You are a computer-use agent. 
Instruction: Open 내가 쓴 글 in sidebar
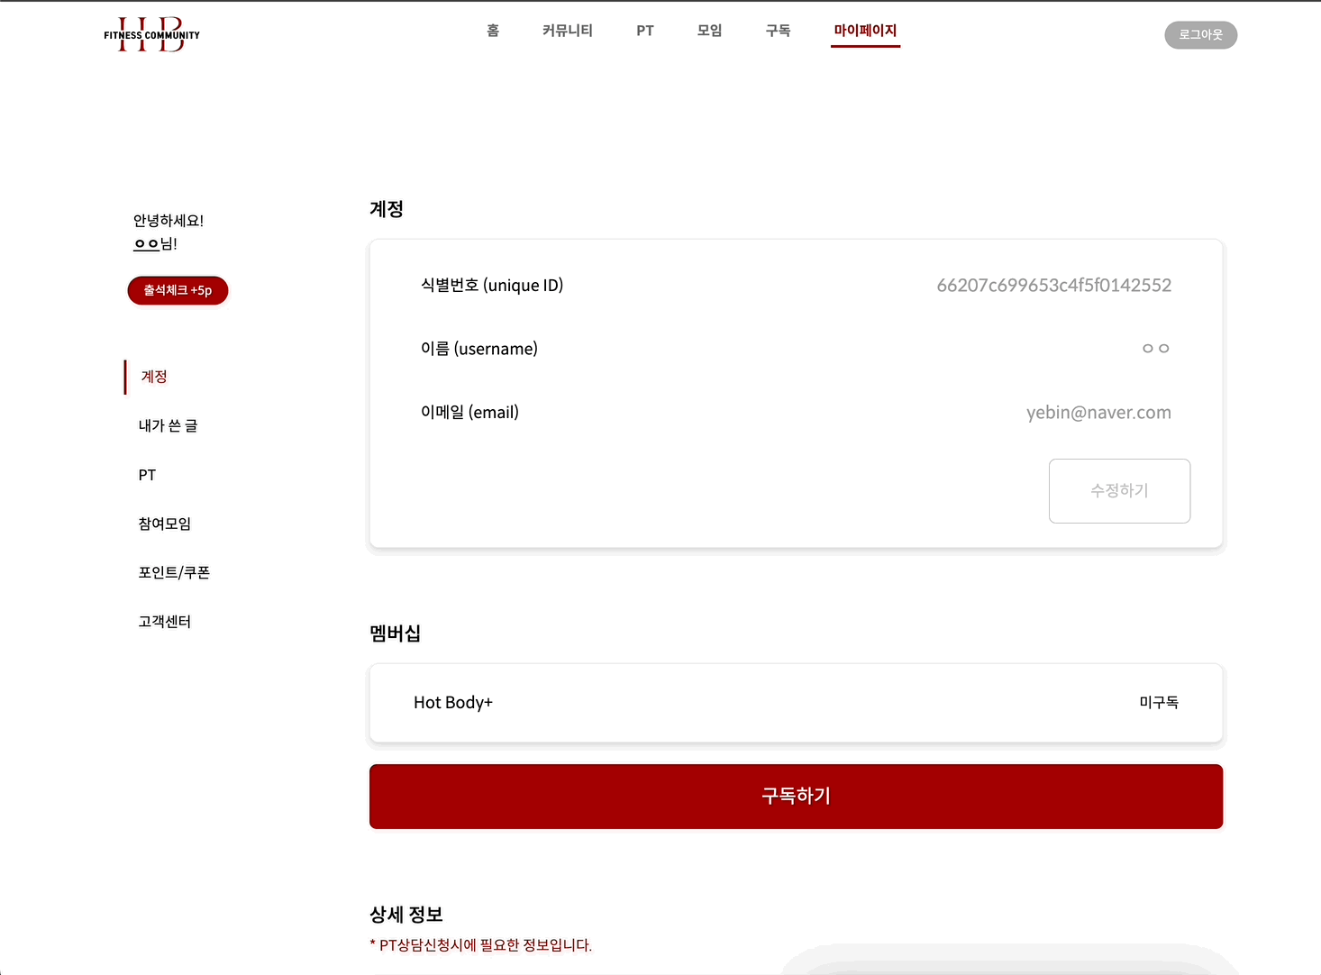(168, 425)
